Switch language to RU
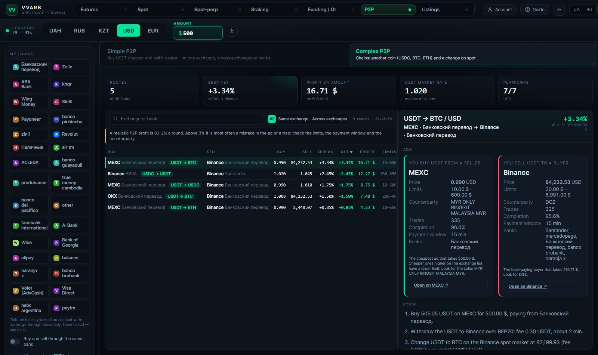The width and height of the screenshot is (598, 355). tap(589, 10)
